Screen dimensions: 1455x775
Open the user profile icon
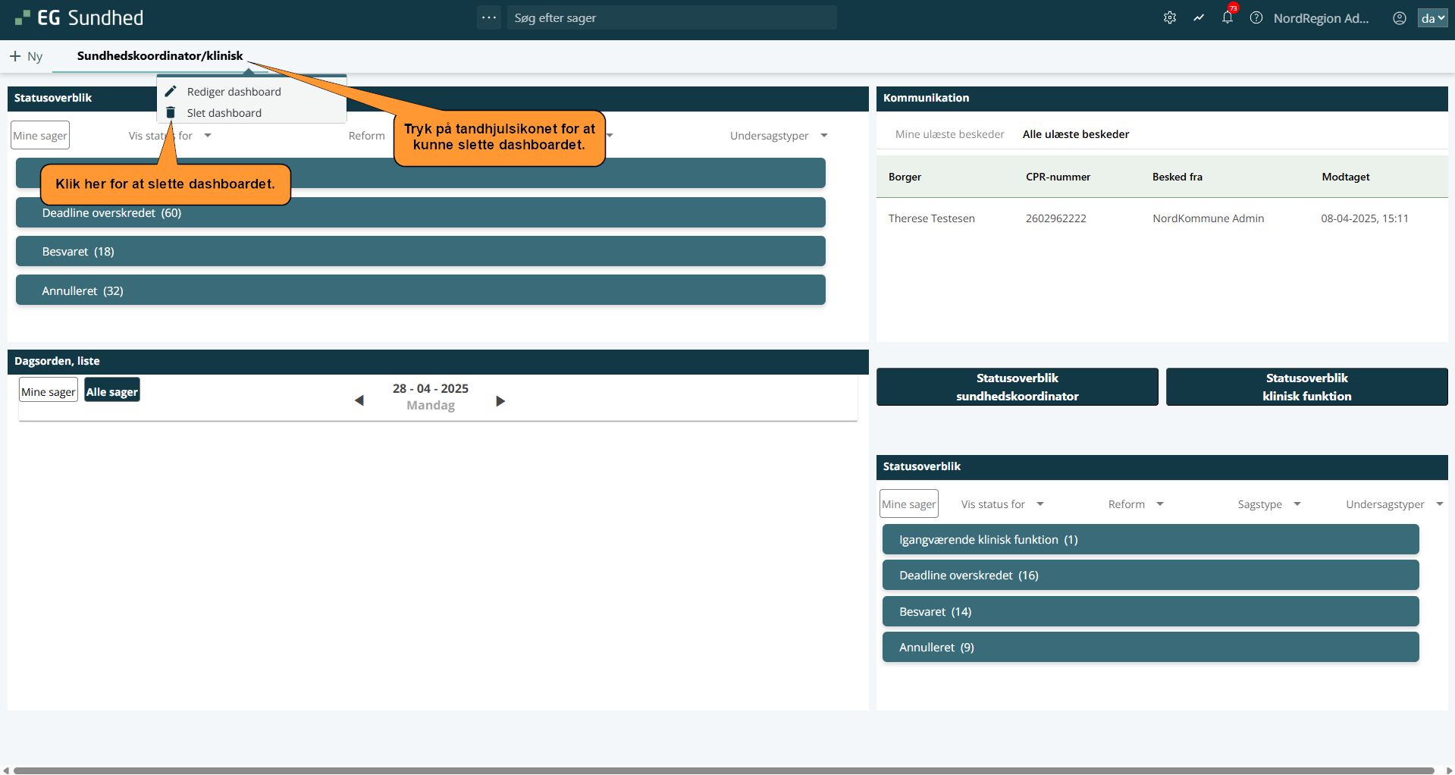coord(1399,18)
